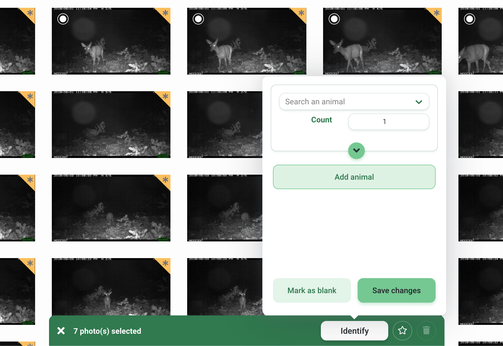503x346 pixels.
Task: Click the Identify button
Action: point(355,331)
